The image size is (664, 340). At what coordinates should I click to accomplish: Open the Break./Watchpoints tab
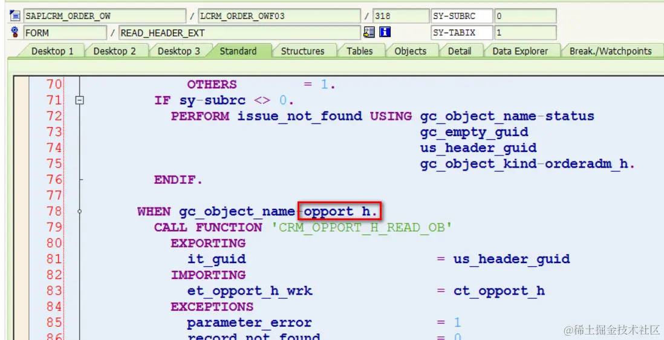tap(610, 51)
